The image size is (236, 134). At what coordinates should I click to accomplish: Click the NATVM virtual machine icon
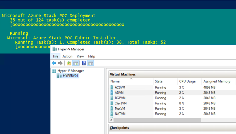112,114
